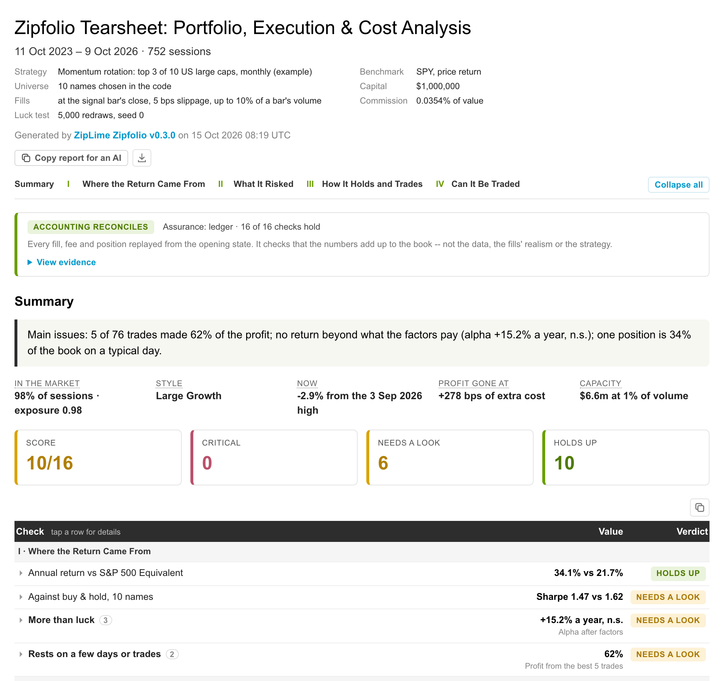The height and width of the screenshot is (681, 724).
Task: Navigate to What It Risked section
Action: pyautogui.click(x=263, y=184)
